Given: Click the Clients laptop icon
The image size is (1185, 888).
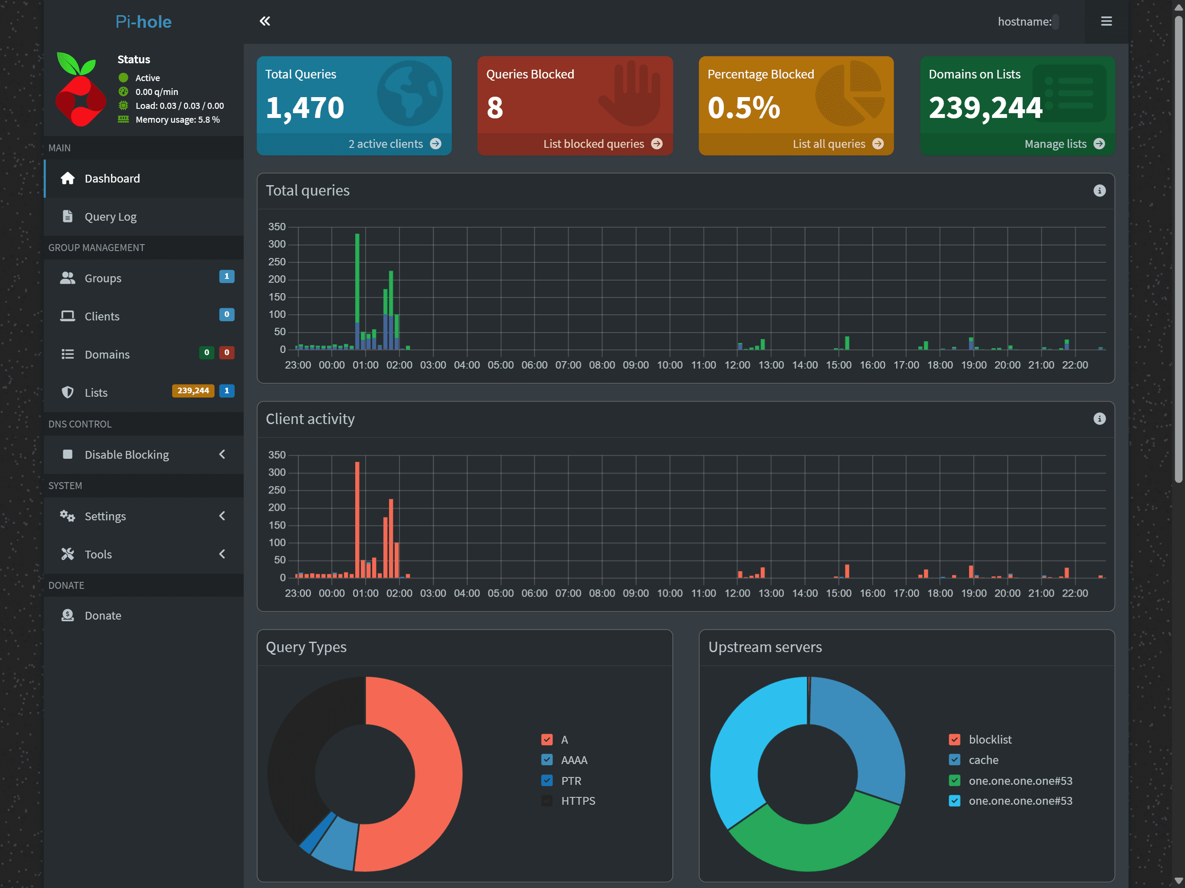Looking at the screenshot, I should pyautogui.click(x=68, y=316).
